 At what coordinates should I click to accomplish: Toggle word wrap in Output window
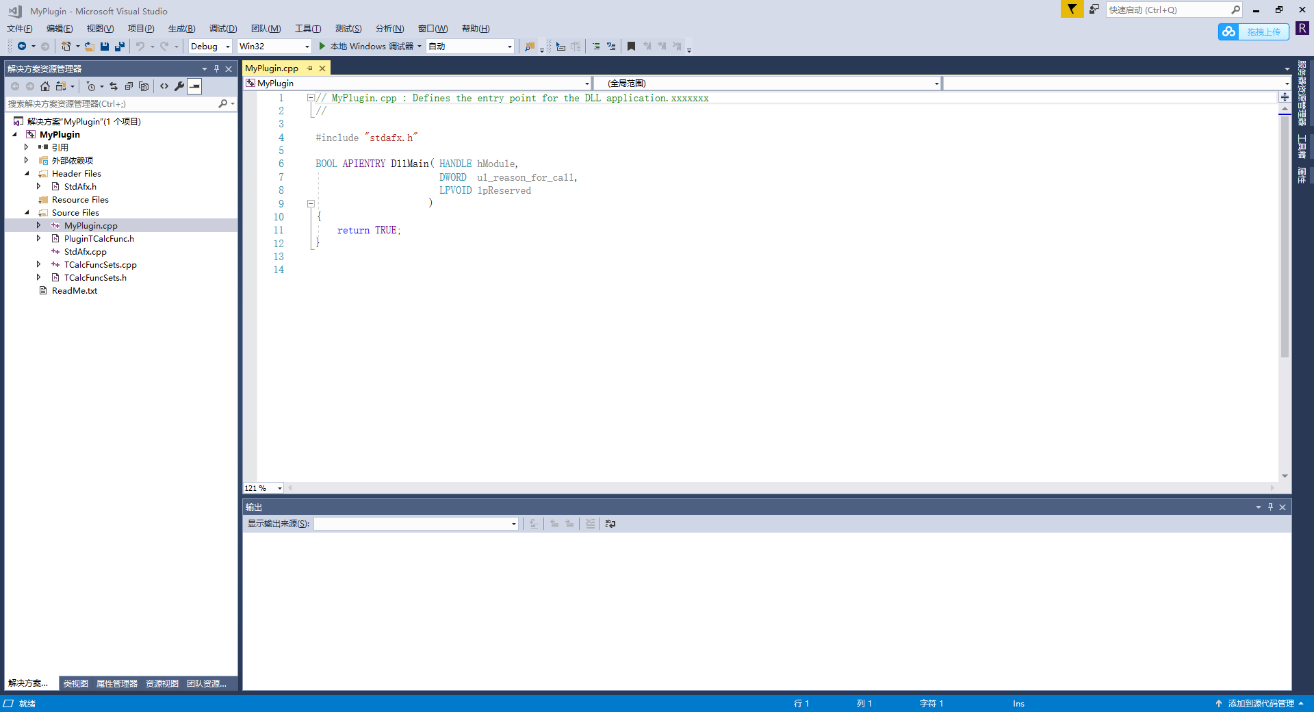pos(610,524)
